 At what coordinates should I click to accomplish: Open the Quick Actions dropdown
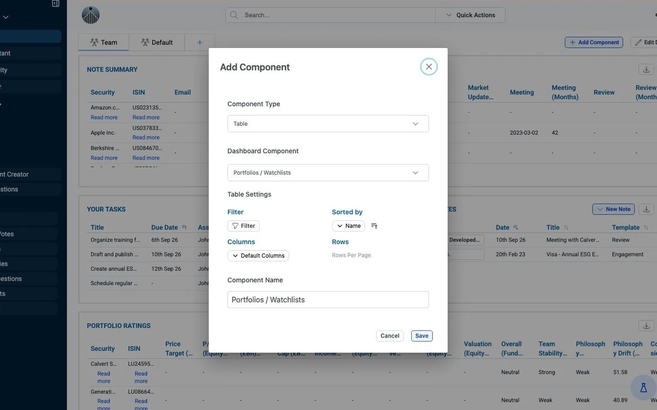470,15
